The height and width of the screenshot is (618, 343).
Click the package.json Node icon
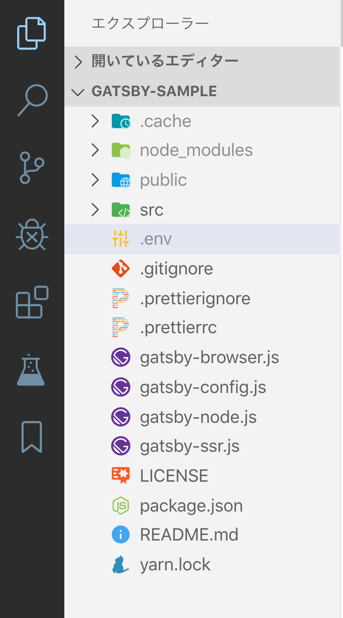pos(121,506)
